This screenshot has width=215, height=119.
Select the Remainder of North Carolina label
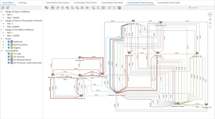pyautogui.click(x=117, y=95)
